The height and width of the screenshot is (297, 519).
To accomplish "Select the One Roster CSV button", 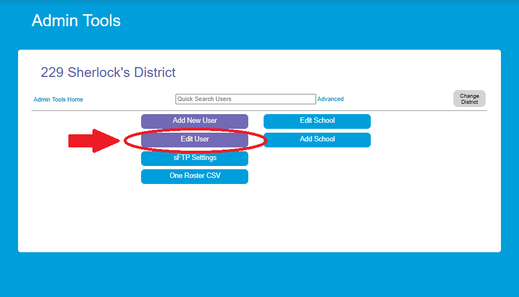I will pos(195,176).
